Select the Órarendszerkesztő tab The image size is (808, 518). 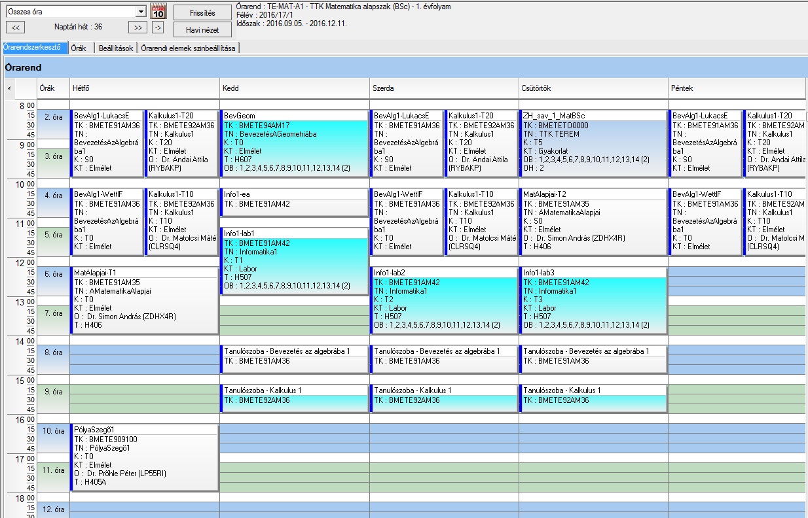point(34,48)
